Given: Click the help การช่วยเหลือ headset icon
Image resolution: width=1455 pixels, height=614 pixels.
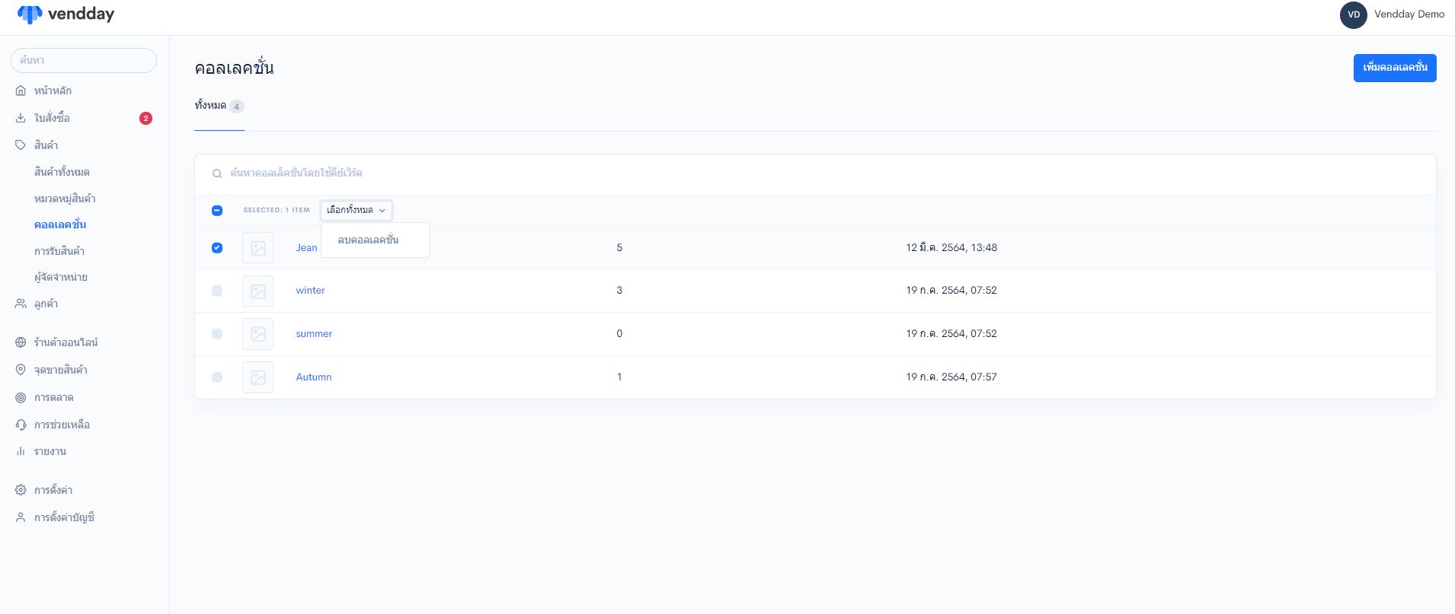Looking at the screenshot, I should click(x=21, y=425).
